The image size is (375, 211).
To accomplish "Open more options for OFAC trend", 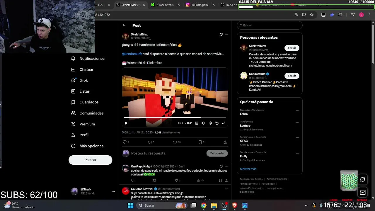I will pyautogui.click(x=297, y=138).
